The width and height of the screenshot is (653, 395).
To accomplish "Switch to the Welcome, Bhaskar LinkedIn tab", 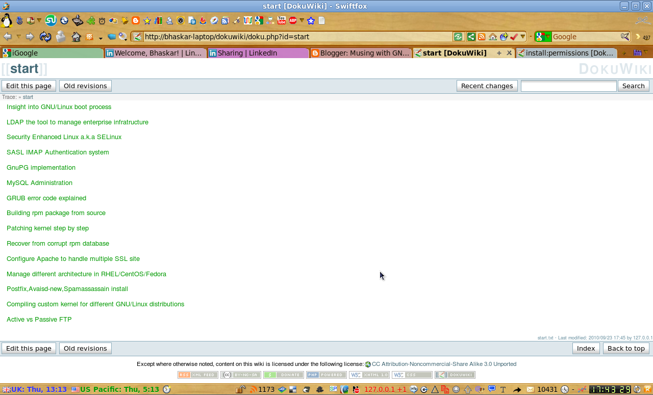I will pyautogui.click(x=155, y=53).
